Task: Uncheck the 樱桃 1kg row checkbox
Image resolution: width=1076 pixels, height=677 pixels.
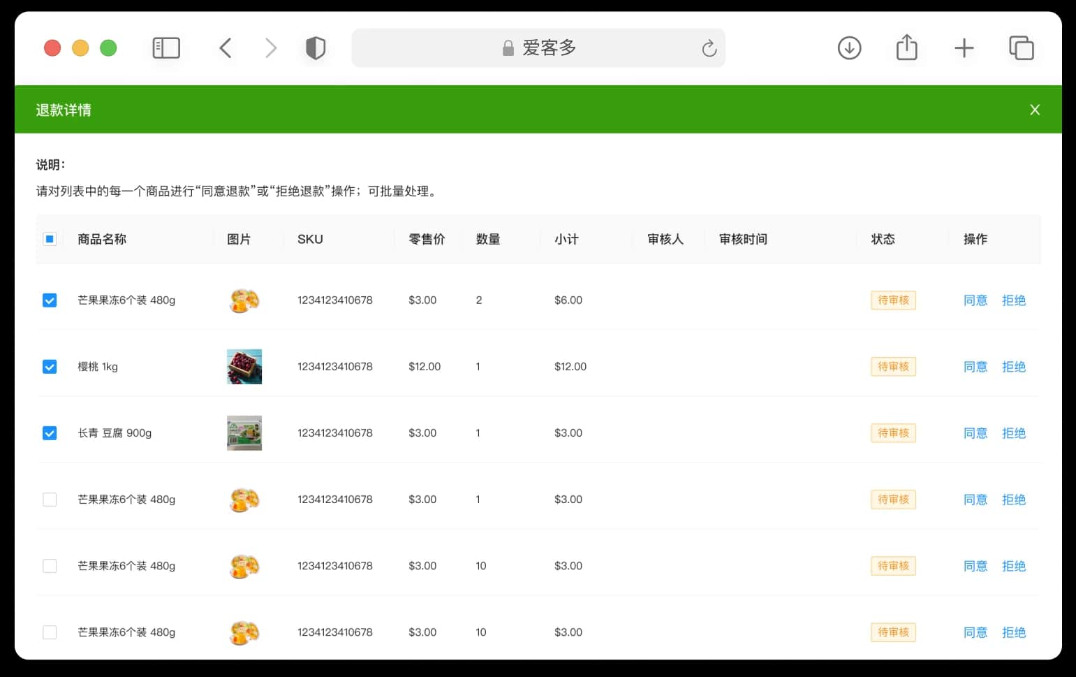Action: pyautogui.click(x=50, y=367)
